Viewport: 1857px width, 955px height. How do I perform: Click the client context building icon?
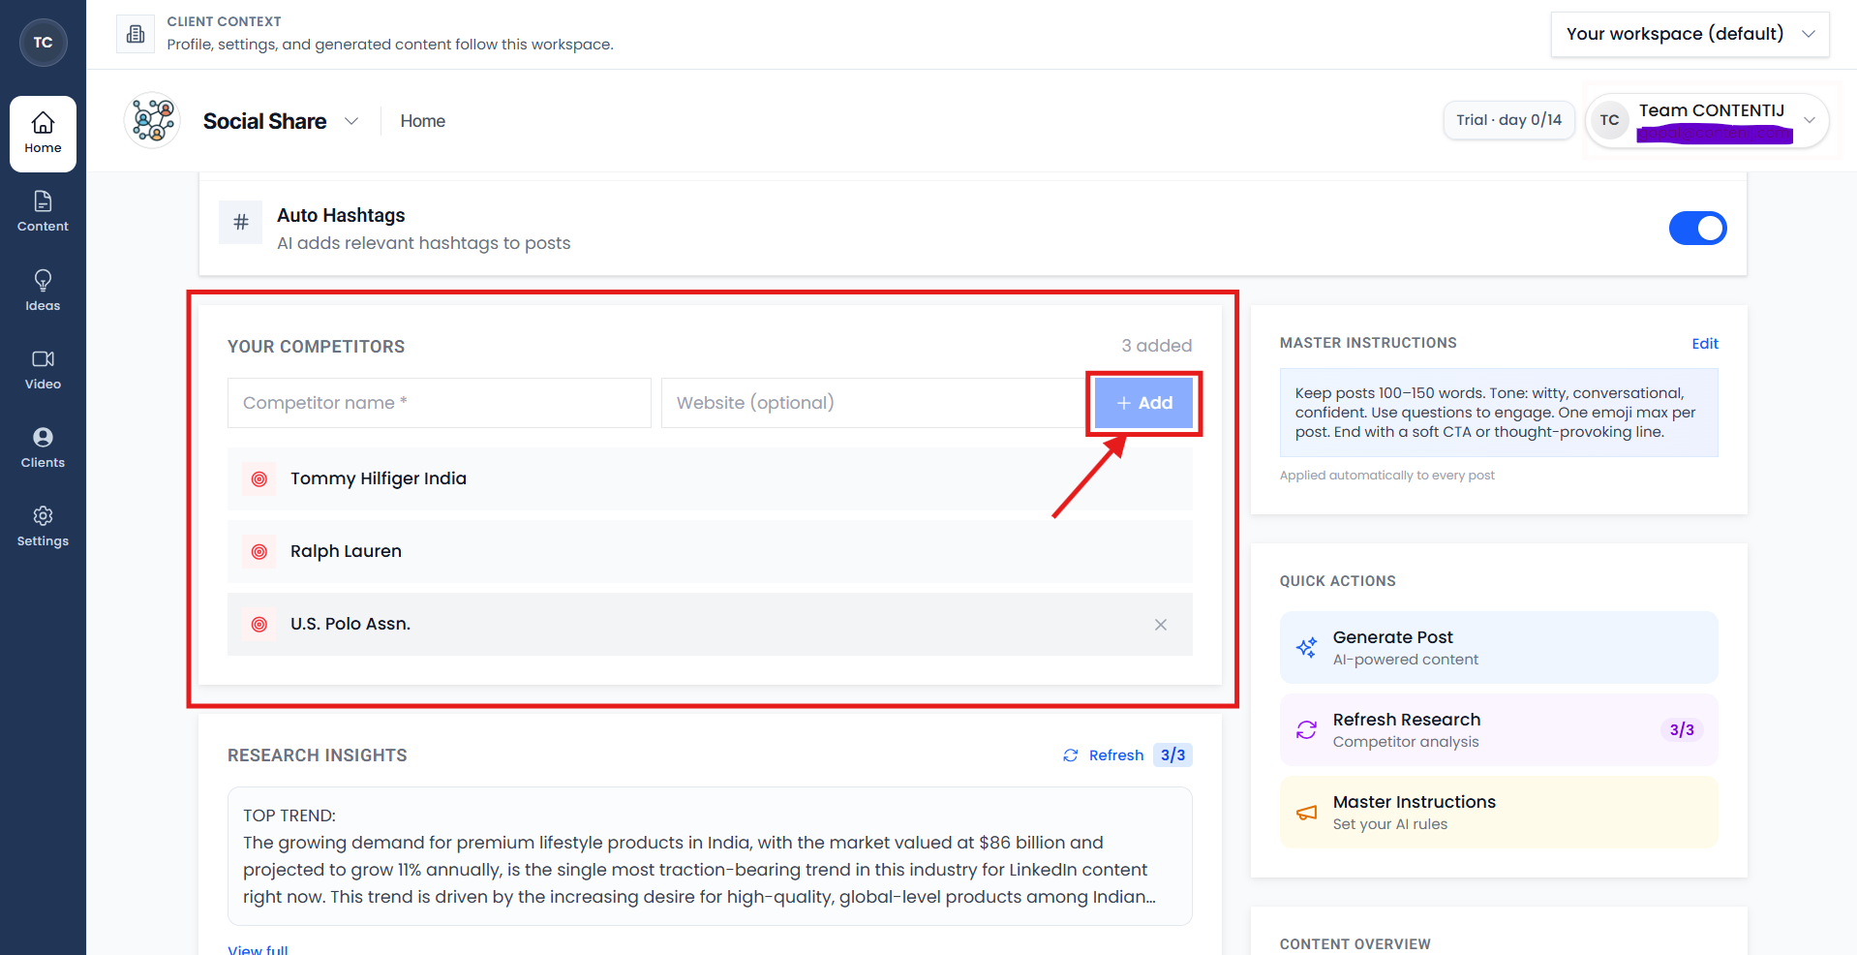click(136, 34)
